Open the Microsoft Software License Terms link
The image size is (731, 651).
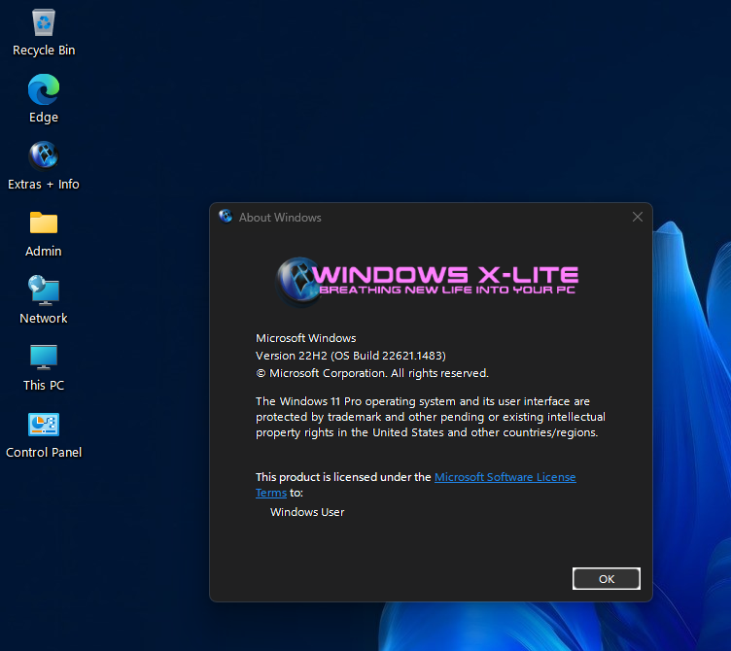(x=505, y=477)
